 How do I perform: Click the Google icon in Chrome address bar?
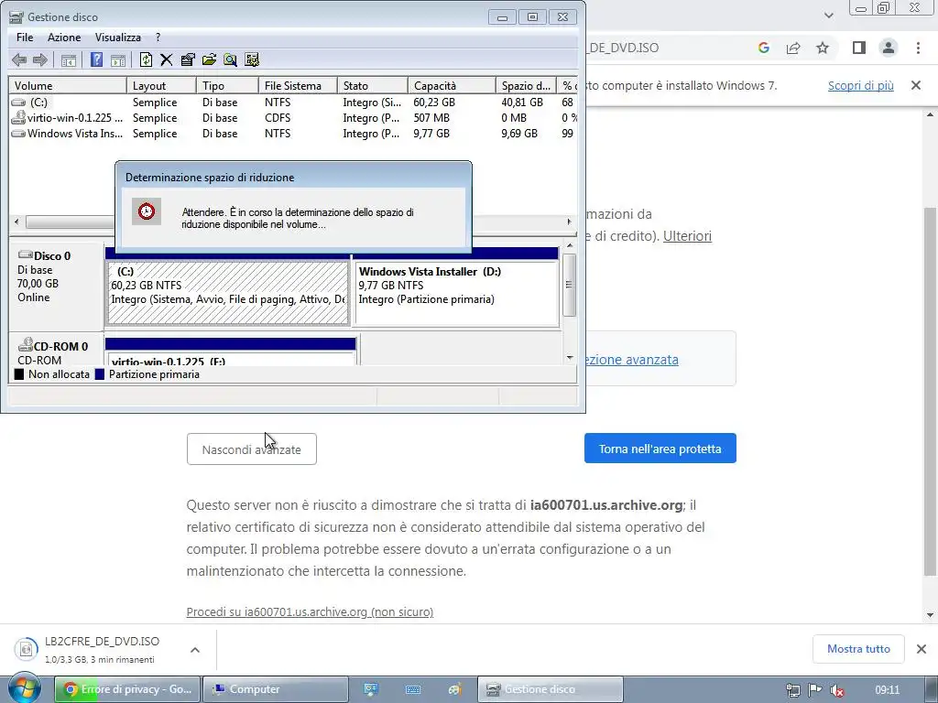pyautogui.click(x=763, y=48)
